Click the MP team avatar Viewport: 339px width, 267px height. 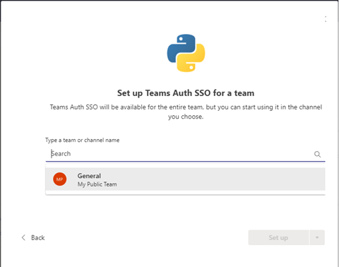point(60,179)
